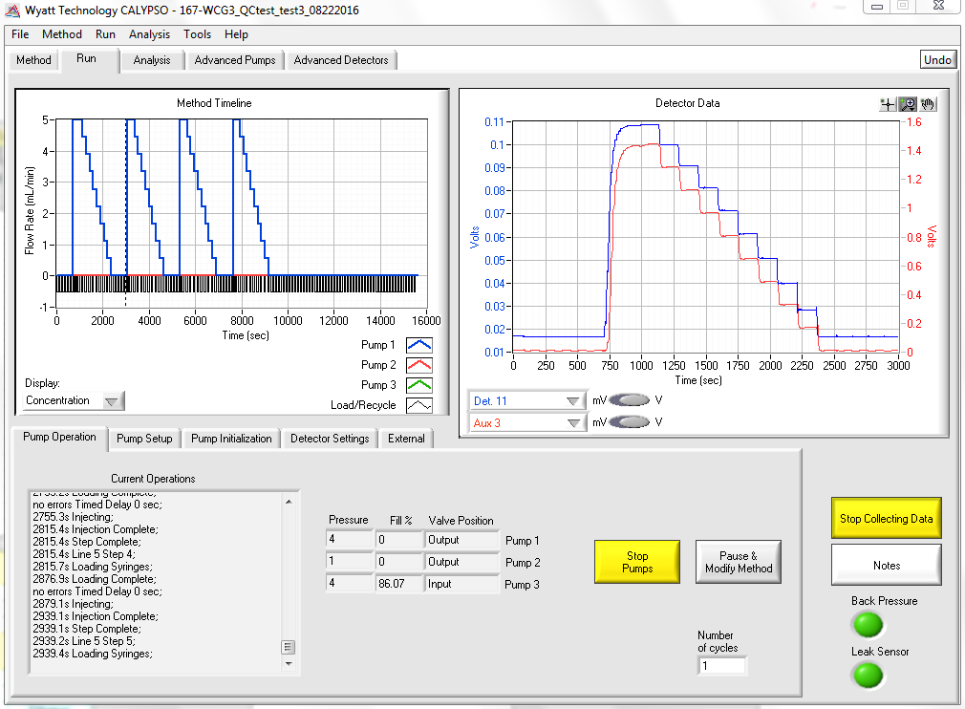965x709 pixels.
Task: Click the Pump 2 red legend icon
Action: tap(419, 365)
